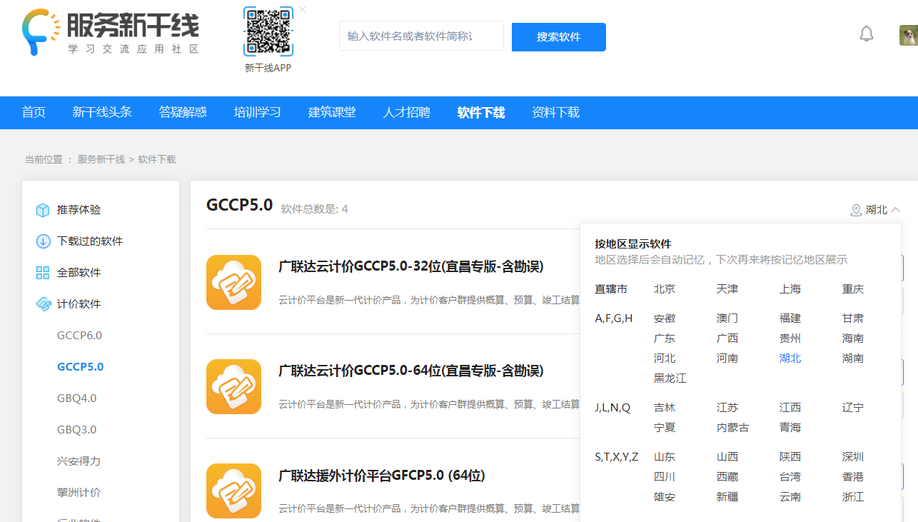Viewport: 918px width, 522px height.
Task: Click the location pin icon beside 湖北
Action: pyautogui.click(x=856, y=211)
